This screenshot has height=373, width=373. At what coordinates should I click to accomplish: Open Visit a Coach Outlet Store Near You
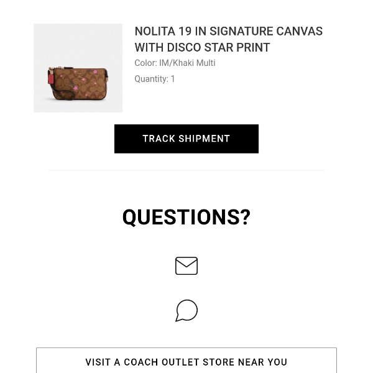186,362
